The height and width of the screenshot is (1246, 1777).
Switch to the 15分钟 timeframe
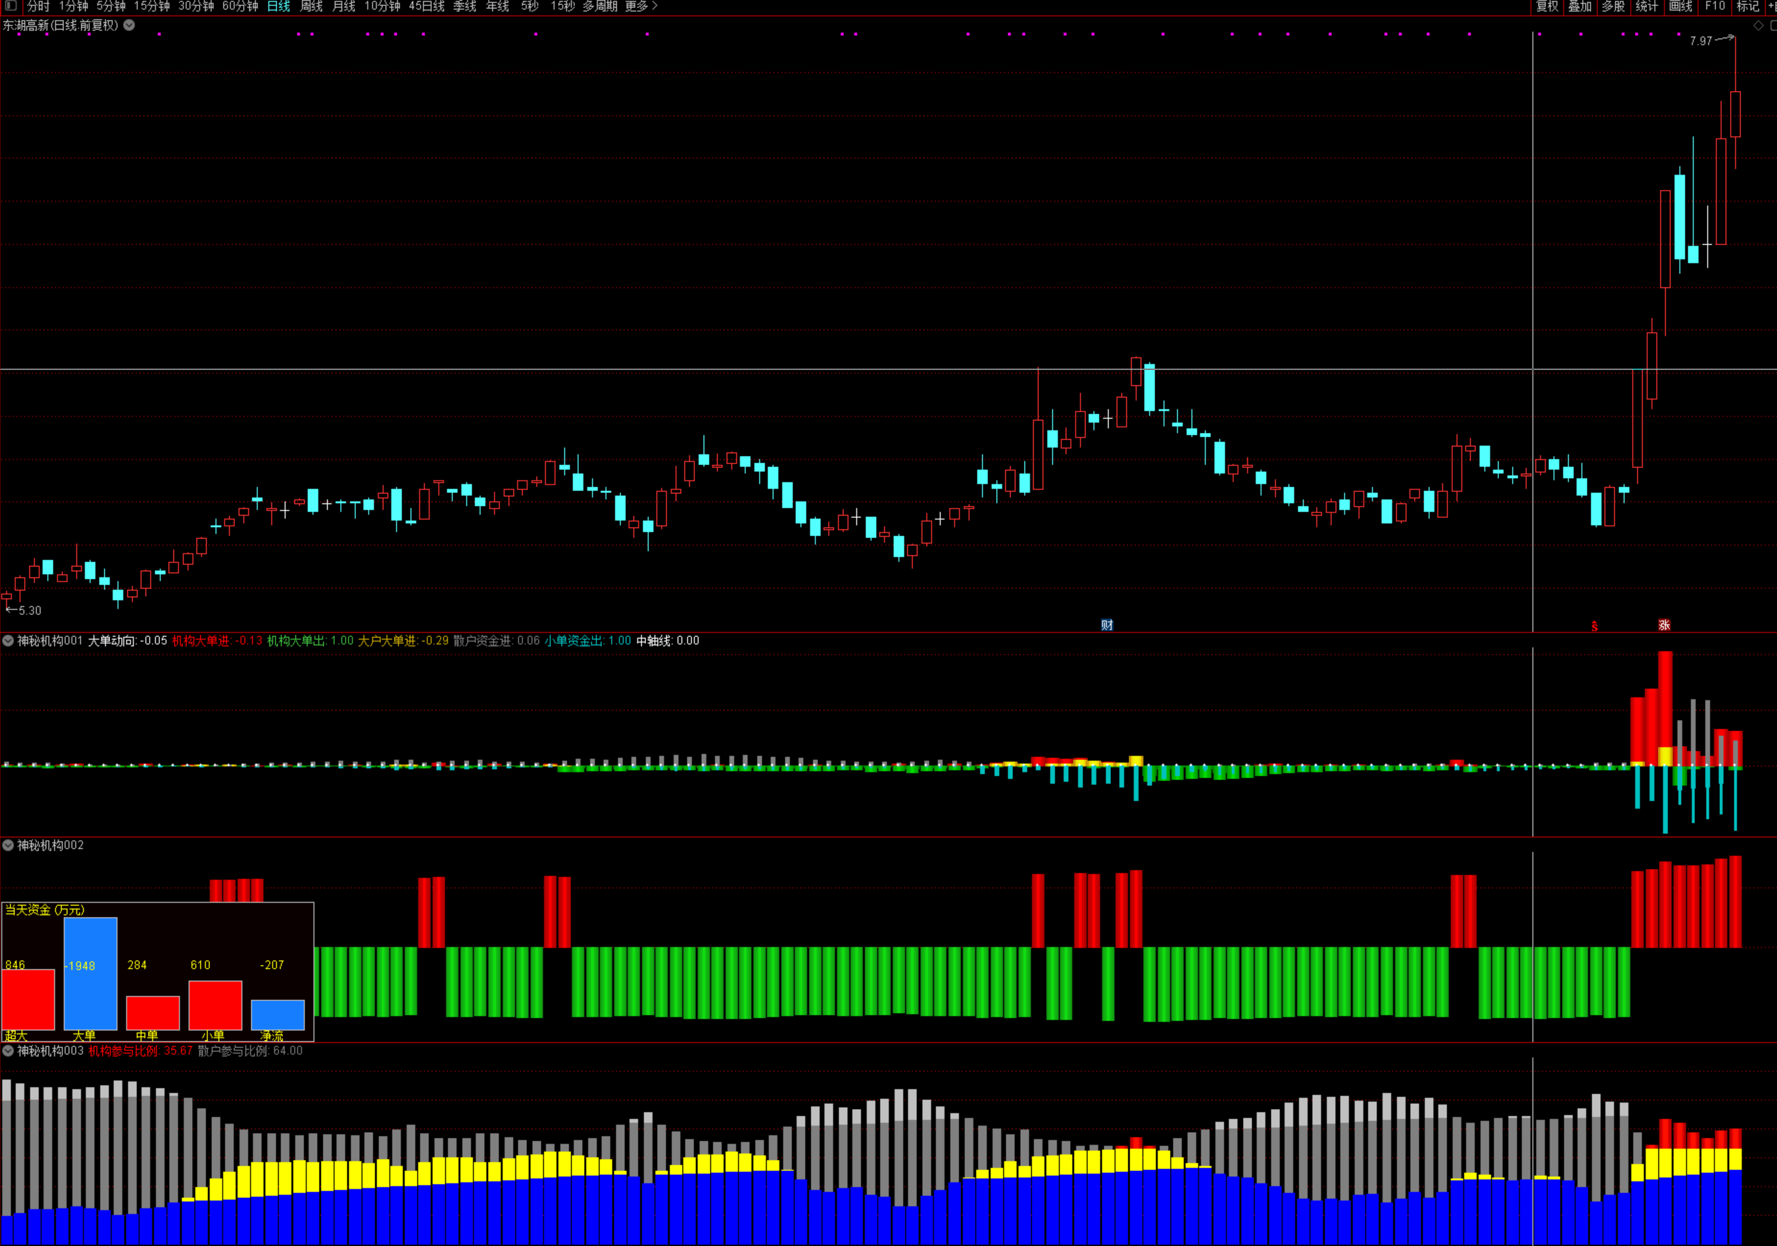pos(152,6)
